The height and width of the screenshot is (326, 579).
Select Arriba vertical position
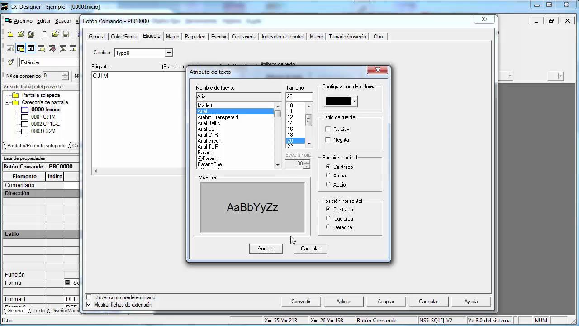coord(328,176)
